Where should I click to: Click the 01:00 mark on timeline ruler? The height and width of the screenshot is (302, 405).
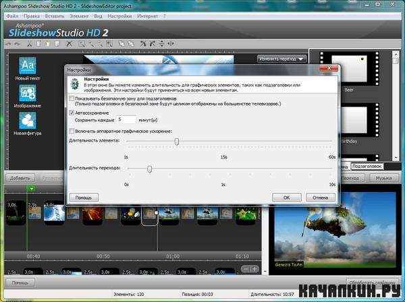pyautogui.click(x=173, y=256)
